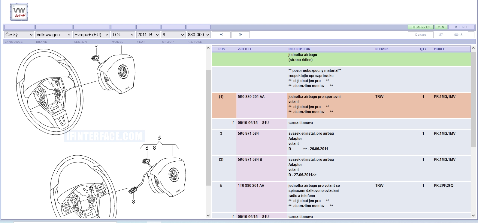
Task: Click PR:1MG,1MV in 5K0 971 584 B row
Action: [x=444, y=160]
